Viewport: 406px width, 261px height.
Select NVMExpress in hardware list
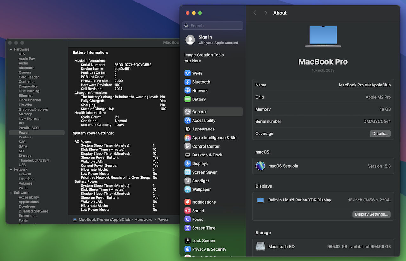point(29,119)
